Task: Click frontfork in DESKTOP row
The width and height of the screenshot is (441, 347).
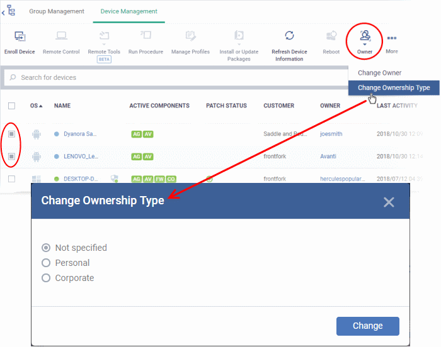Action: (x=275, y=179)
